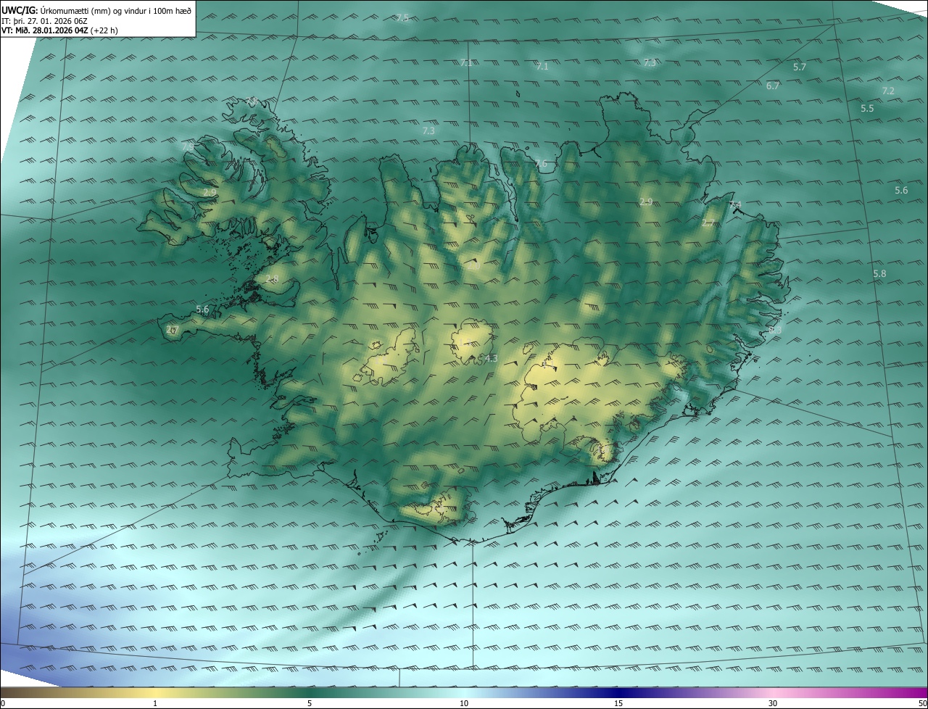The image size is (928, 709).
Task: Click the 15 tick label on the color scale
Action: pyautogui.click(x=618, y=703)
